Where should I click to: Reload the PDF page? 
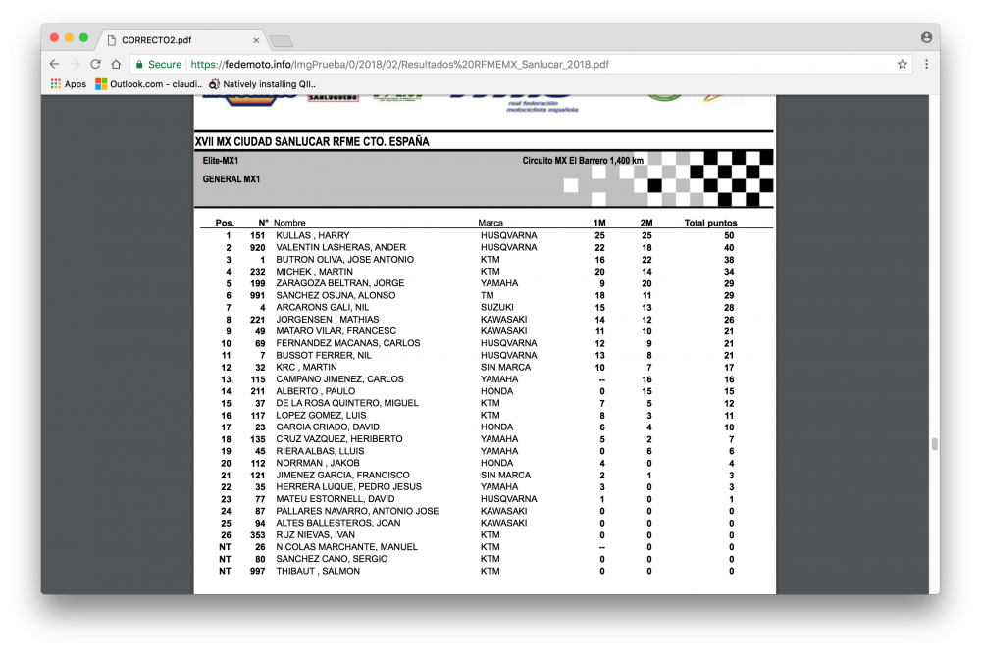pyautogui.click(x=95, y=64)
